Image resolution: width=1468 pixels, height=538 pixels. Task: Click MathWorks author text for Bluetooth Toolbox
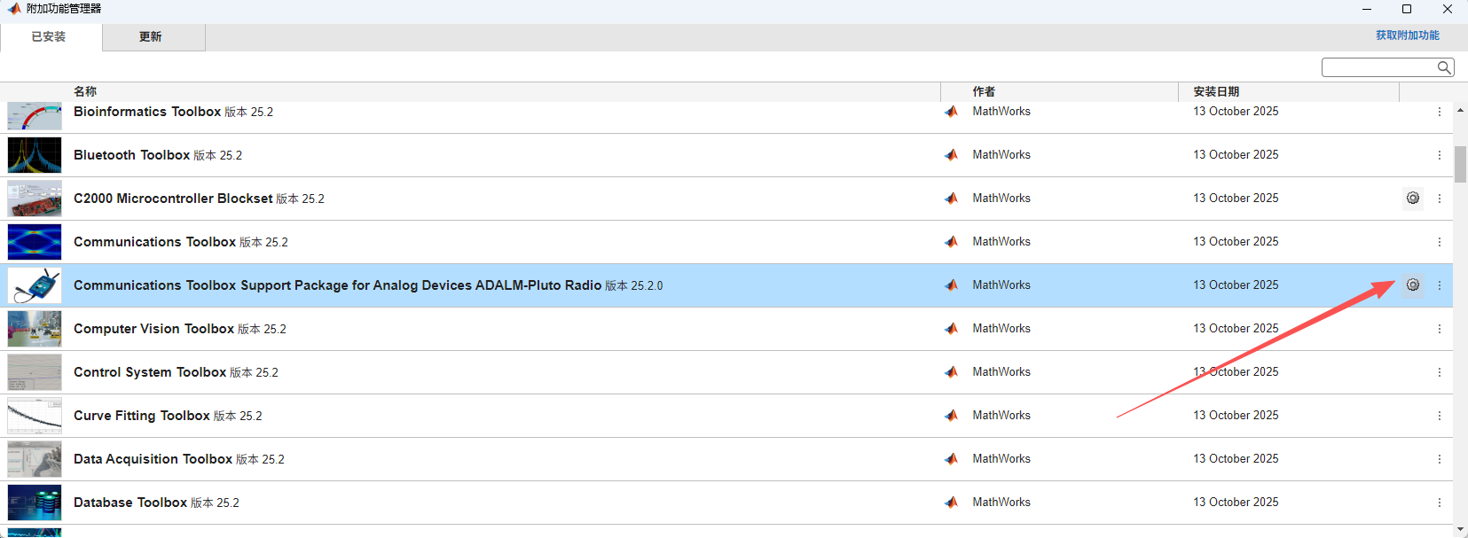[x=1001, y=155]
